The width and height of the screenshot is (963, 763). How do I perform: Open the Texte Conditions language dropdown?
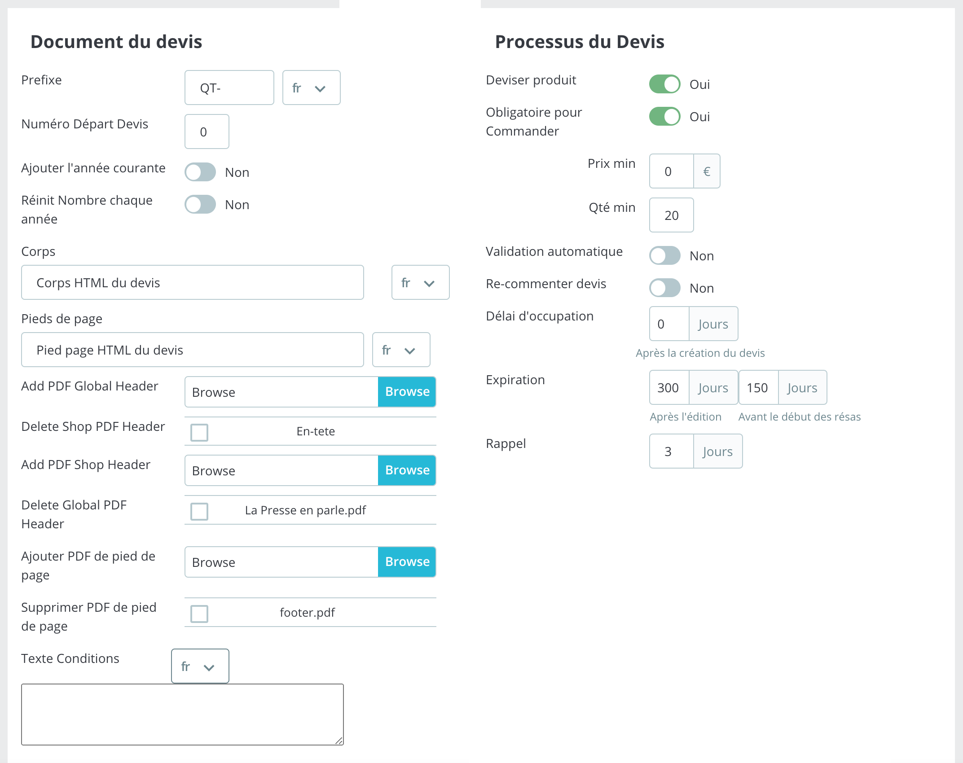tap(199, 666)
